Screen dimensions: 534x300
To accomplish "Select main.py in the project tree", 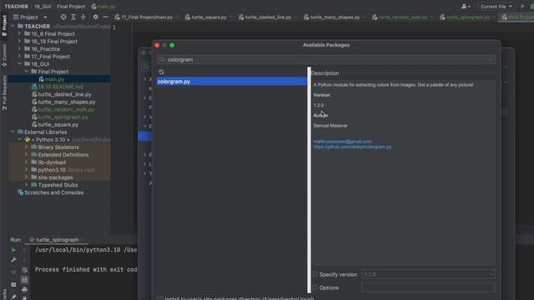I will pyautogui.click(x=54, y=79).
